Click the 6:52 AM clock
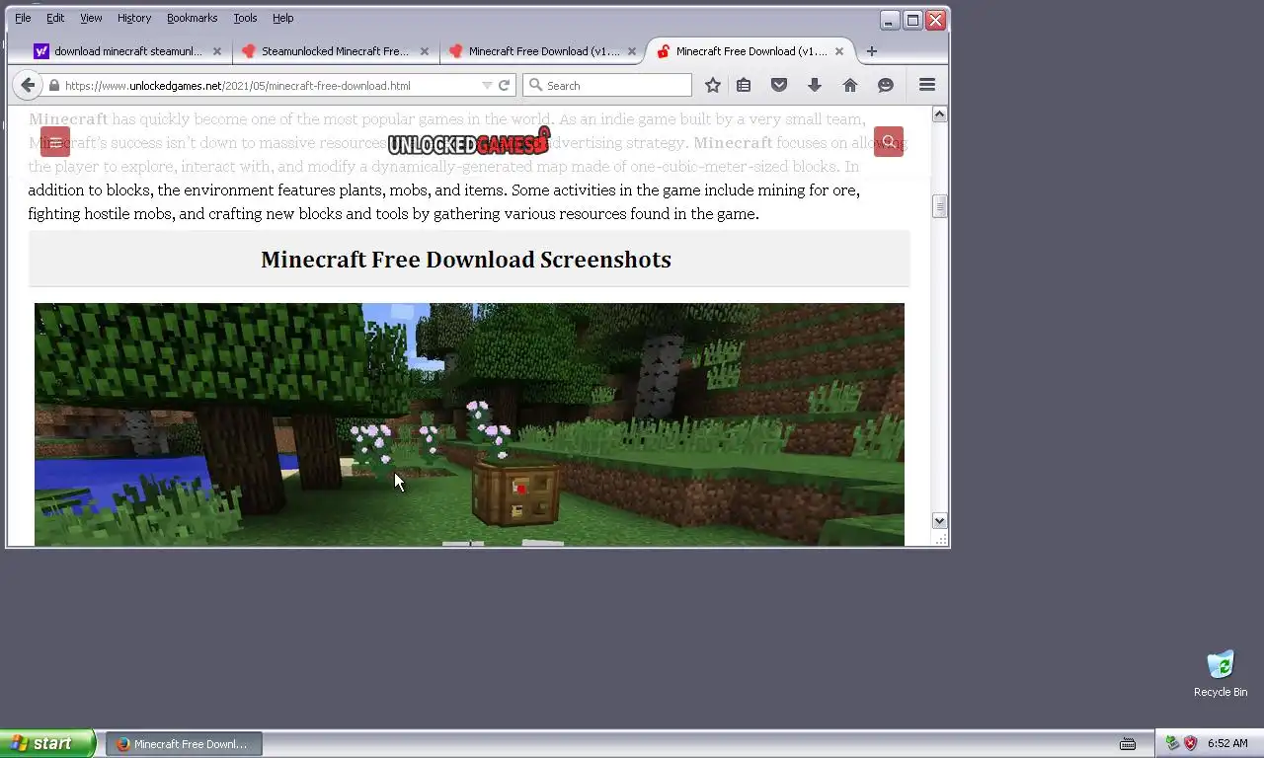Image resolution: width=1264 pixels, height=758 pixels. [1227, 744]
